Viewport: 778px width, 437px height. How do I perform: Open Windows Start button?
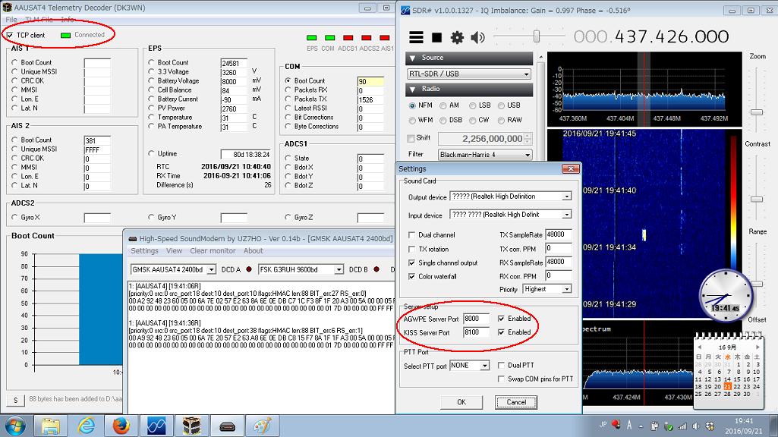coord(15,426)
